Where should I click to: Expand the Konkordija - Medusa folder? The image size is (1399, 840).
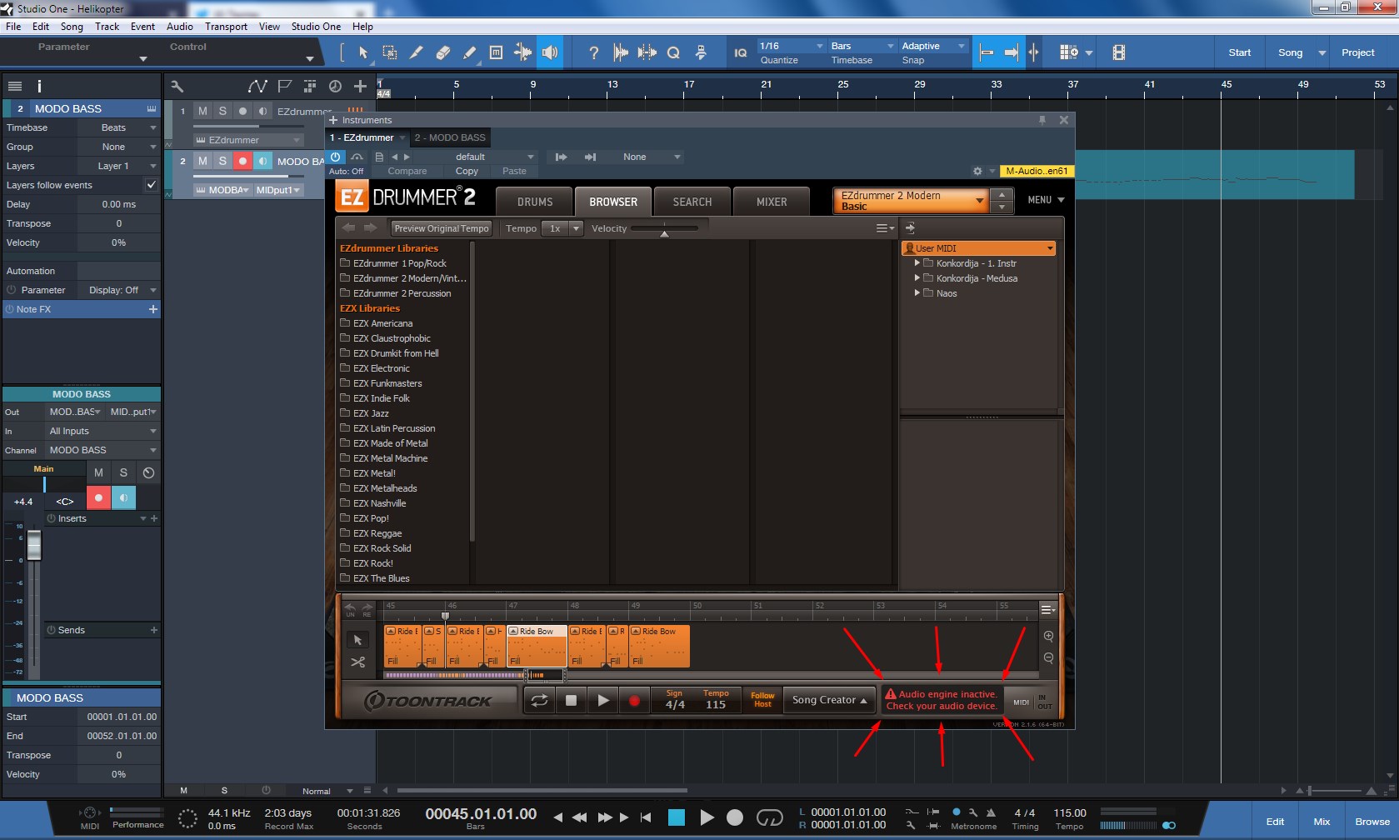(917, 278)
